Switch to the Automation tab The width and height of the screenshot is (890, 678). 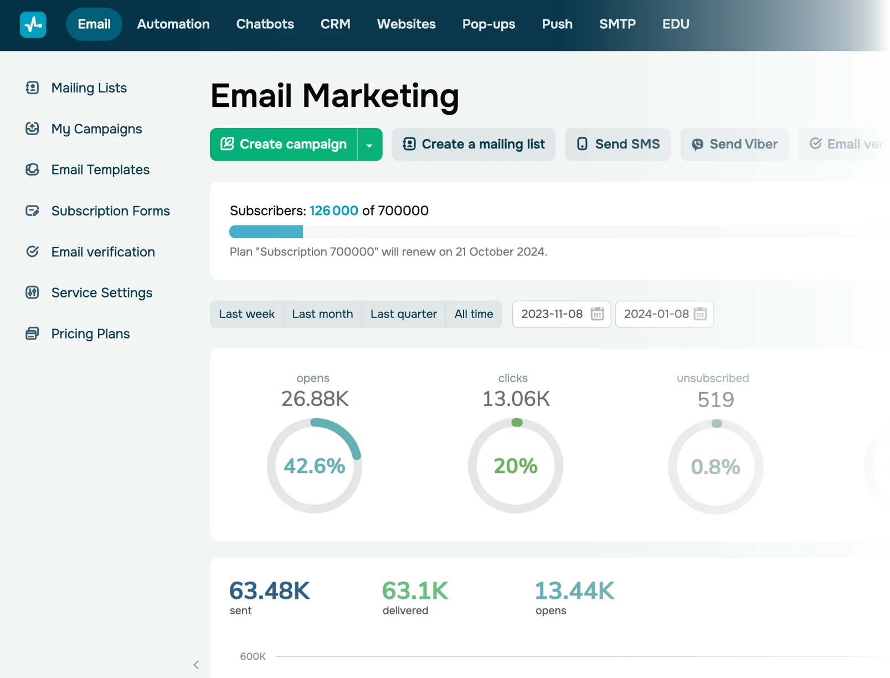pos(173,24)
